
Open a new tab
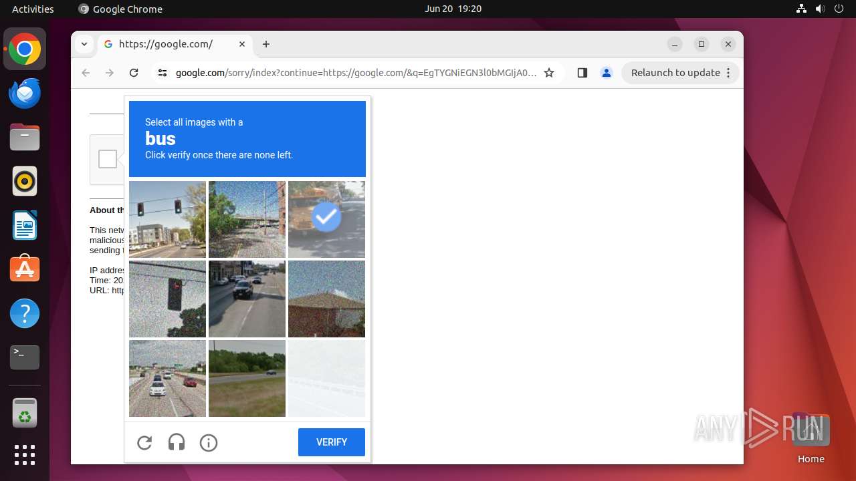point(266,44)
